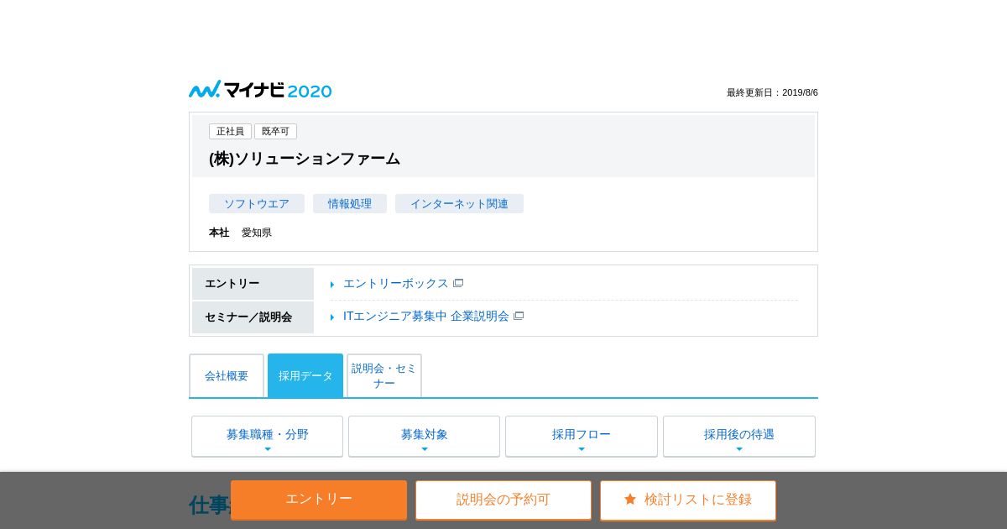Jump to 採用後の待遇 section
Viewport: 1007px width, 529px height.
click(x=739, y=437)
